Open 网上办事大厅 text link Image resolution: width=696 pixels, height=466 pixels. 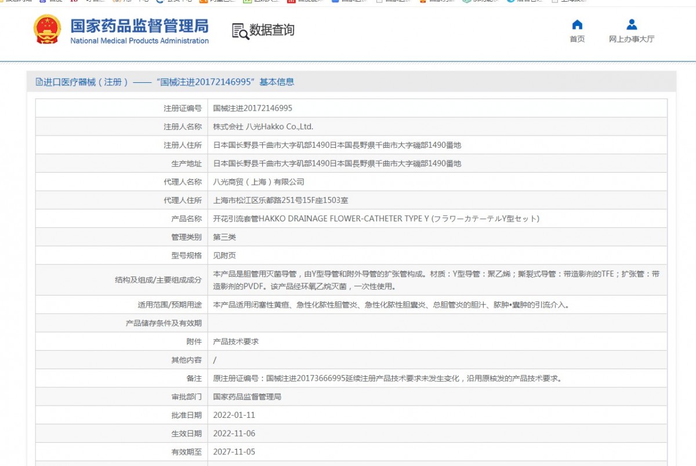(x=632, y=39)
